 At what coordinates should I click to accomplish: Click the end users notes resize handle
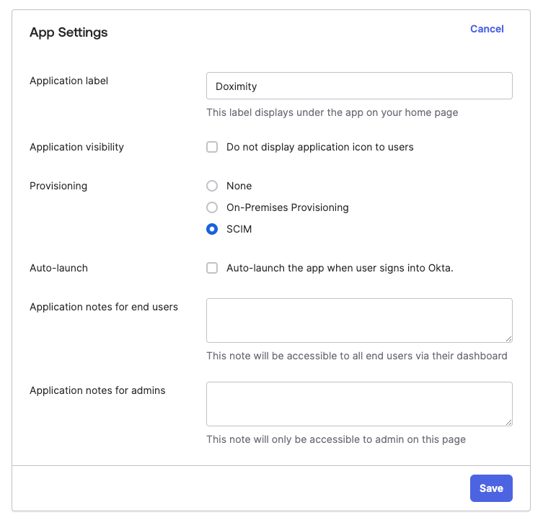tap(508, 339)
